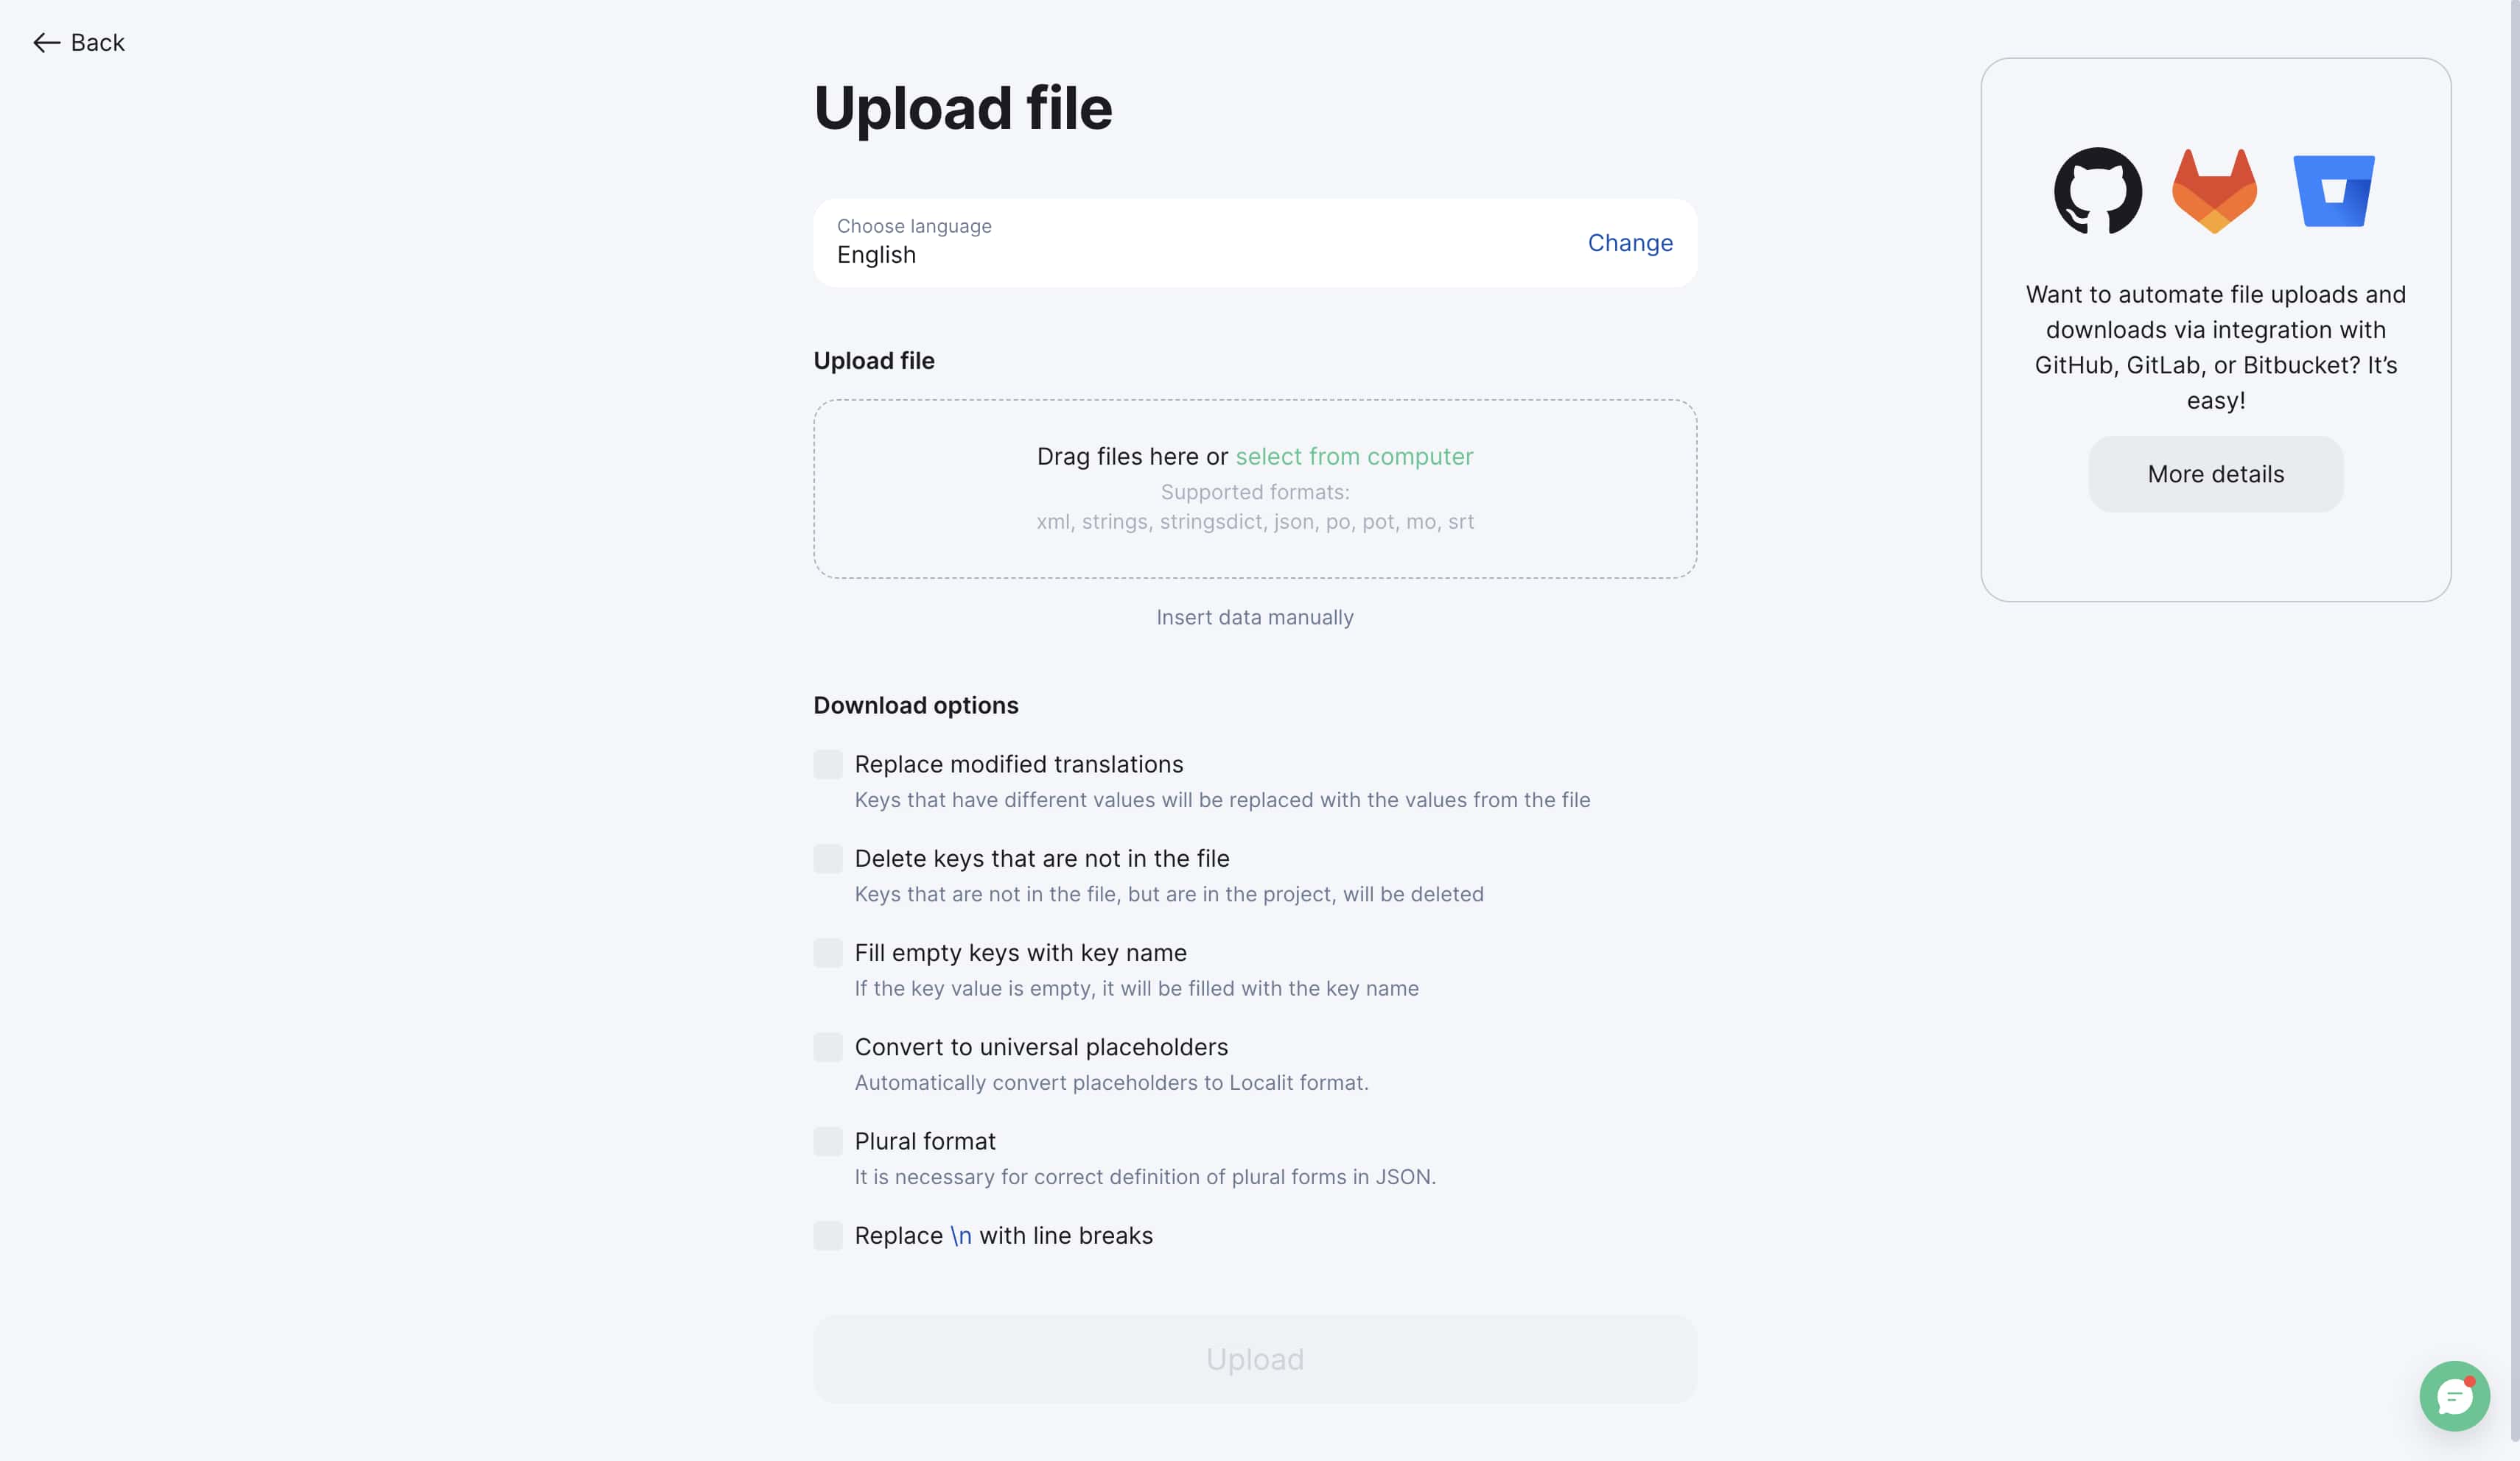Check Replace \n with line breaks
The height and width of the screenshot is (1461, 2520).
click(827, 1235)
